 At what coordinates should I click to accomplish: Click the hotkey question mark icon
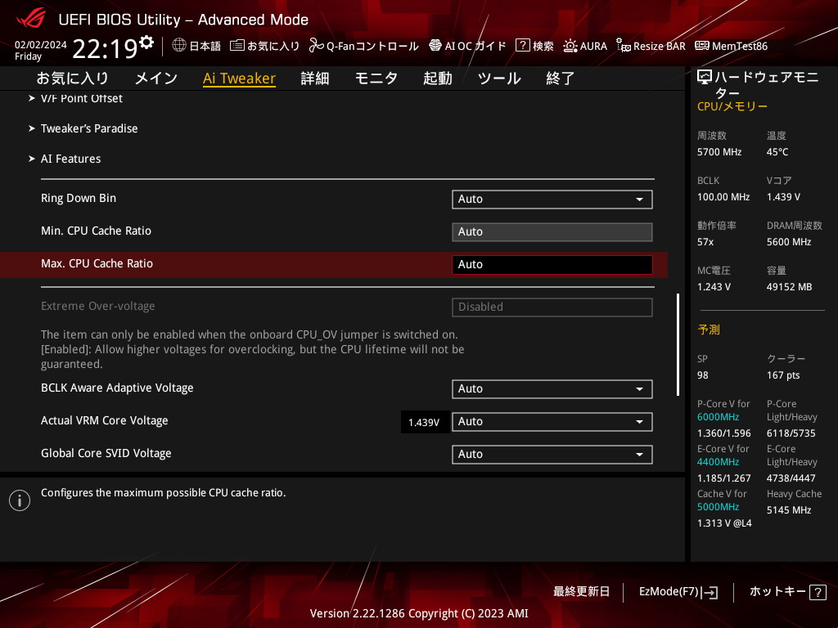pos(818,592)
